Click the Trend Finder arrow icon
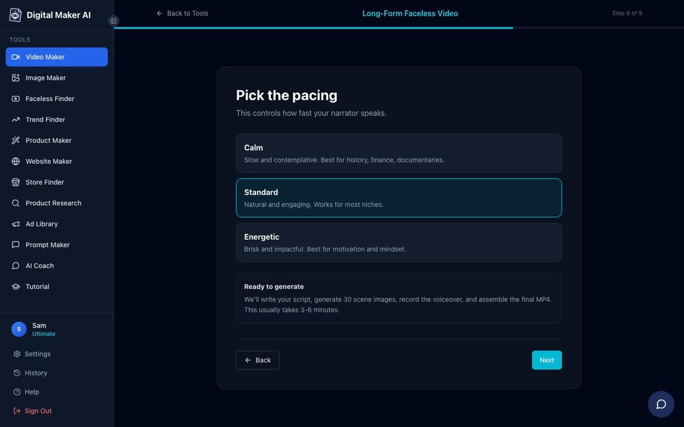 pos(15,120)
